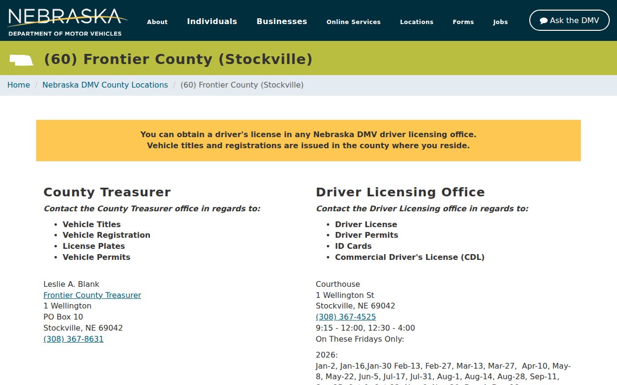Screen dimensions: 617x385
Task: Click the hours 9:15 - 12:00, 12:30 - 4:00
Action: point(365,328)
